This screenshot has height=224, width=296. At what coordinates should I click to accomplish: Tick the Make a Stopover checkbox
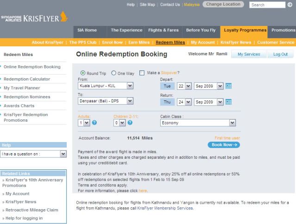coord(142,73)
